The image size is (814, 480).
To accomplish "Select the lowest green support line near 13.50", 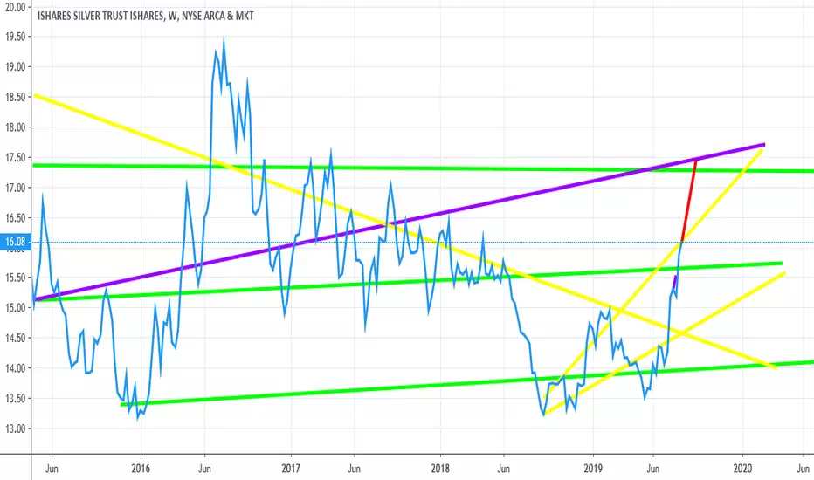I will coord(467,383).
